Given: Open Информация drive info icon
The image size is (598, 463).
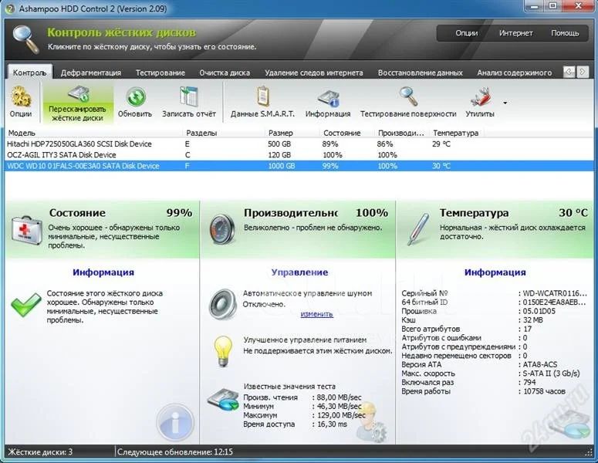Looking at the screenshot, I should 328,98.
